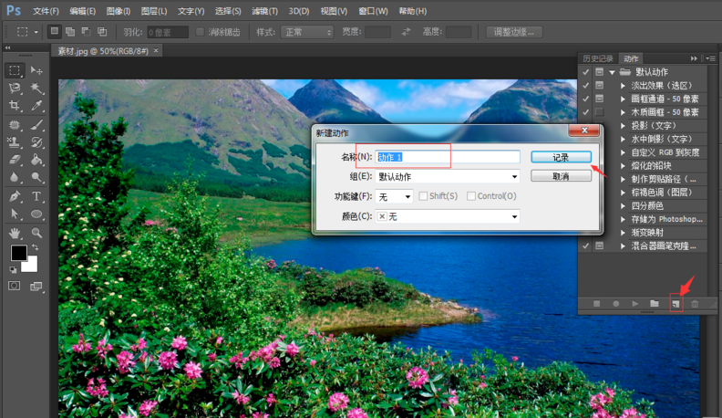Image resolution: width=722 pixels, height=418 pixels.
Task: Pick the Magic Wand tool
Action: click(37, 89)
